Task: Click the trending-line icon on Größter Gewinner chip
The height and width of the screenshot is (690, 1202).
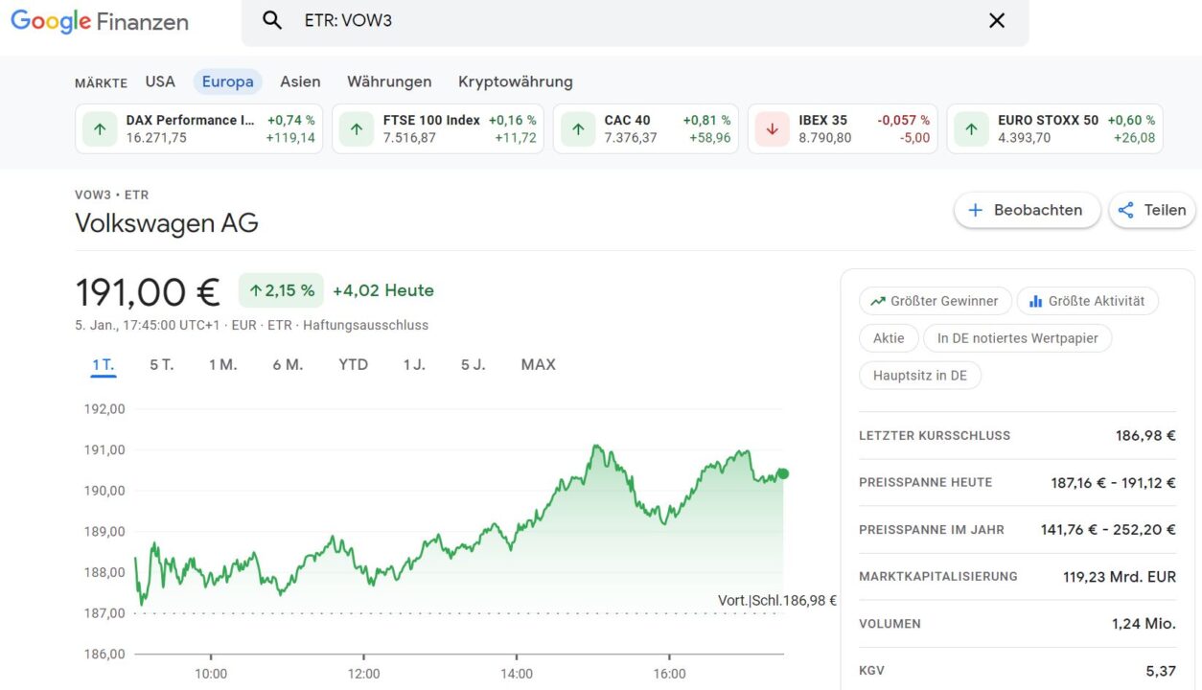Action: [876, 300]
